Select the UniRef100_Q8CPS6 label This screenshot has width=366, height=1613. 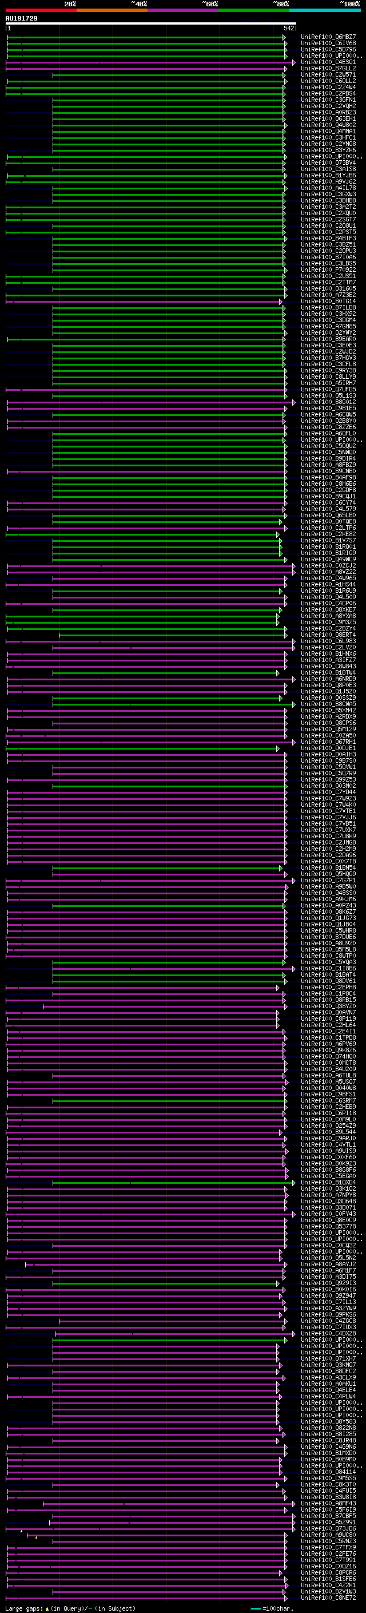pyautogui.click(x=328, y=724)
